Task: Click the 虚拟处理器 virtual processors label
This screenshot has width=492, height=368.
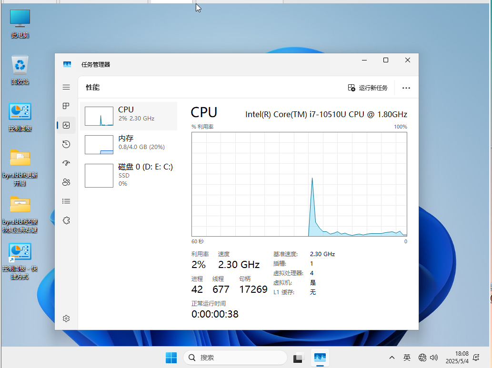Action: 288,273
